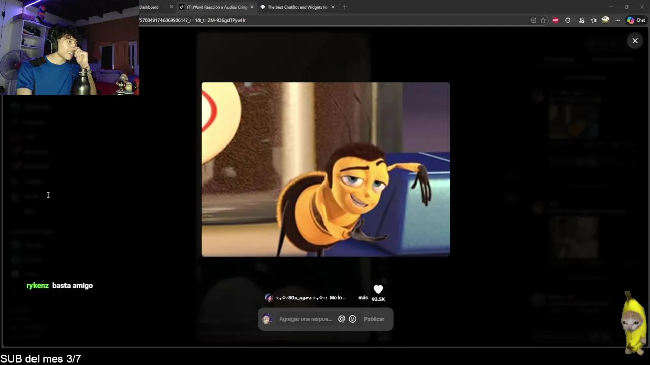Click the banana cat overlay sticker
This screenshot has width=650, height=365.
pos(634,323)
